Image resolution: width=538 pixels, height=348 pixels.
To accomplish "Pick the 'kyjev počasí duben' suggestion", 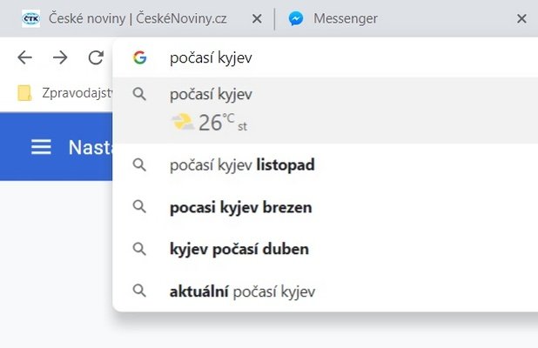I will tap(325, 249).
